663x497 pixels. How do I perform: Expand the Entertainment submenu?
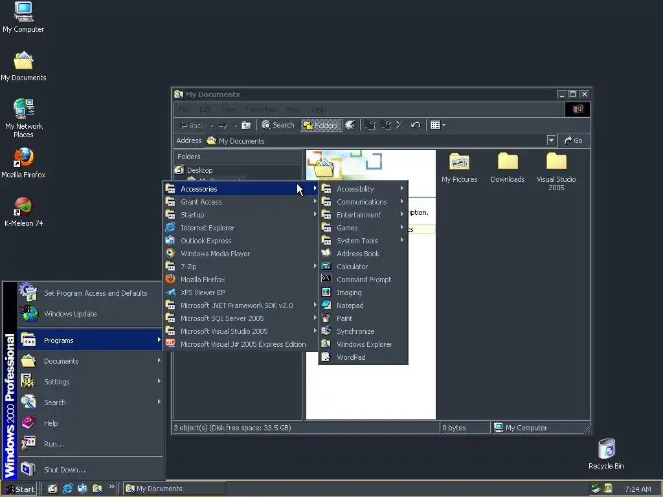(363, 215)
